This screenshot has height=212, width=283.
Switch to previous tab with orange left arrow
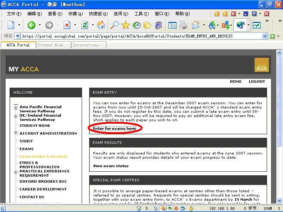217,14
